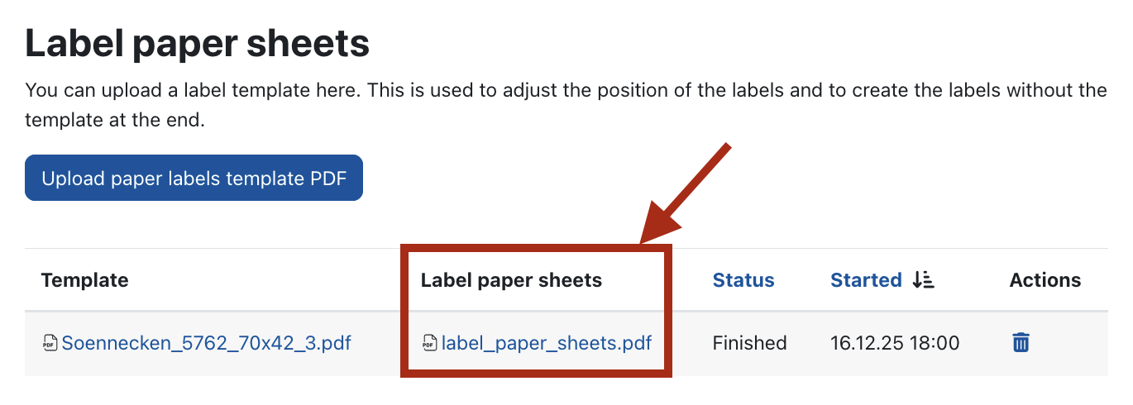Delete the template using trash icon
This screenshot has height=405, width=1133.
1021,342
